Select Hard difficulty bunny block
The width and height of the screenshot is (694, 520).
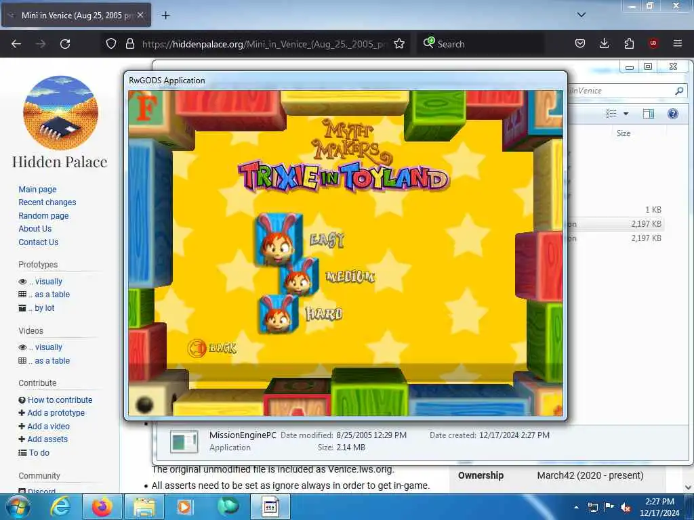tap(279, 314)
